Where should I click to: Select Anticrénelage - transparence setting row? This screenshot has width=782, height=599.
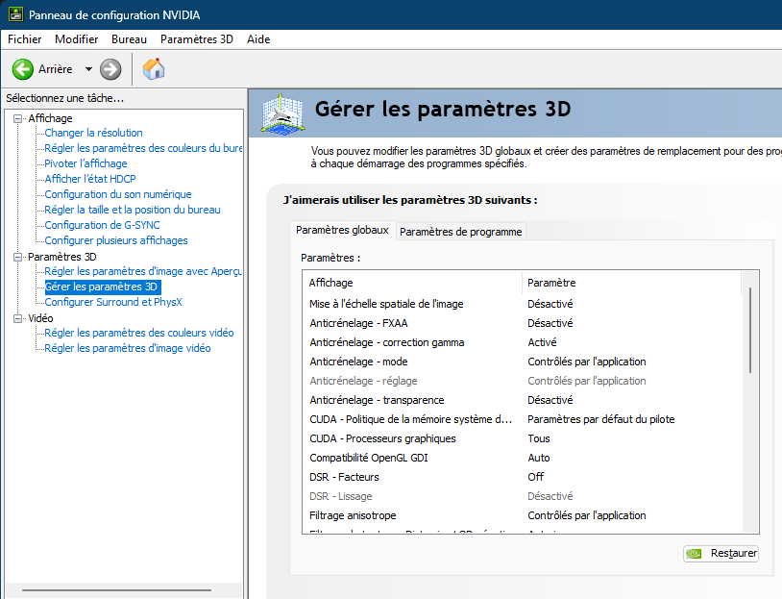point(522,400)
